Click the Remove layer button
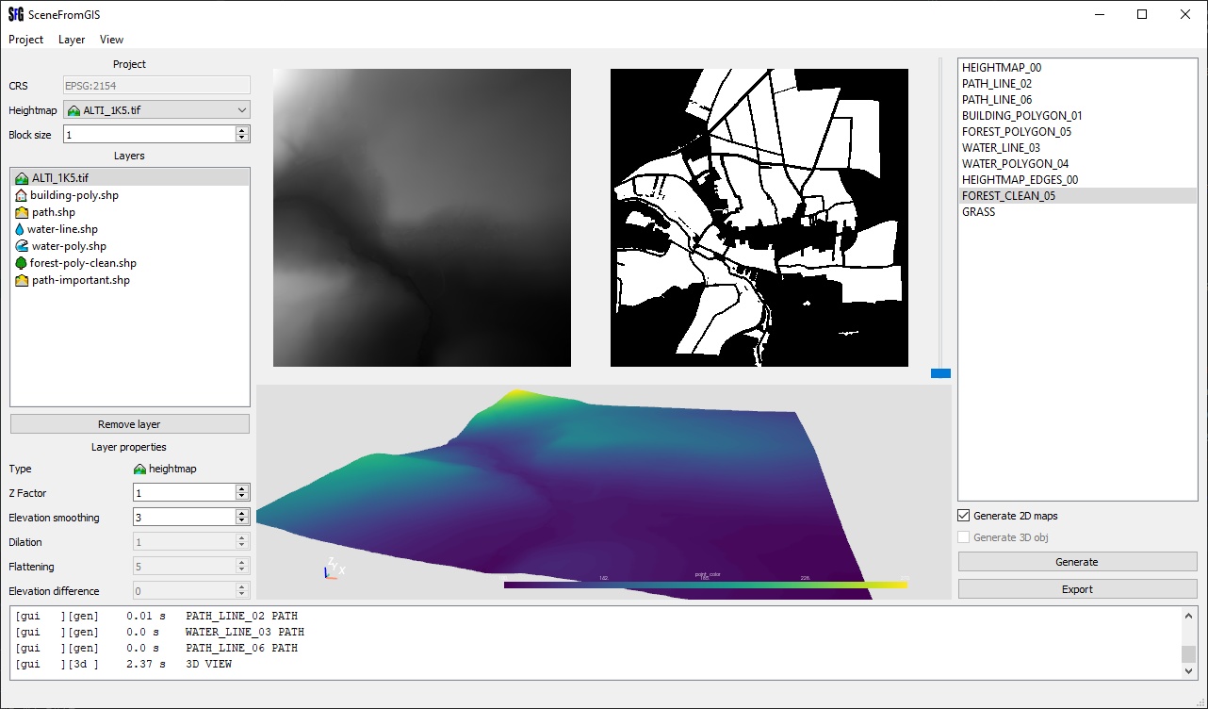1208x709 pixels. [x=130, y=424]
